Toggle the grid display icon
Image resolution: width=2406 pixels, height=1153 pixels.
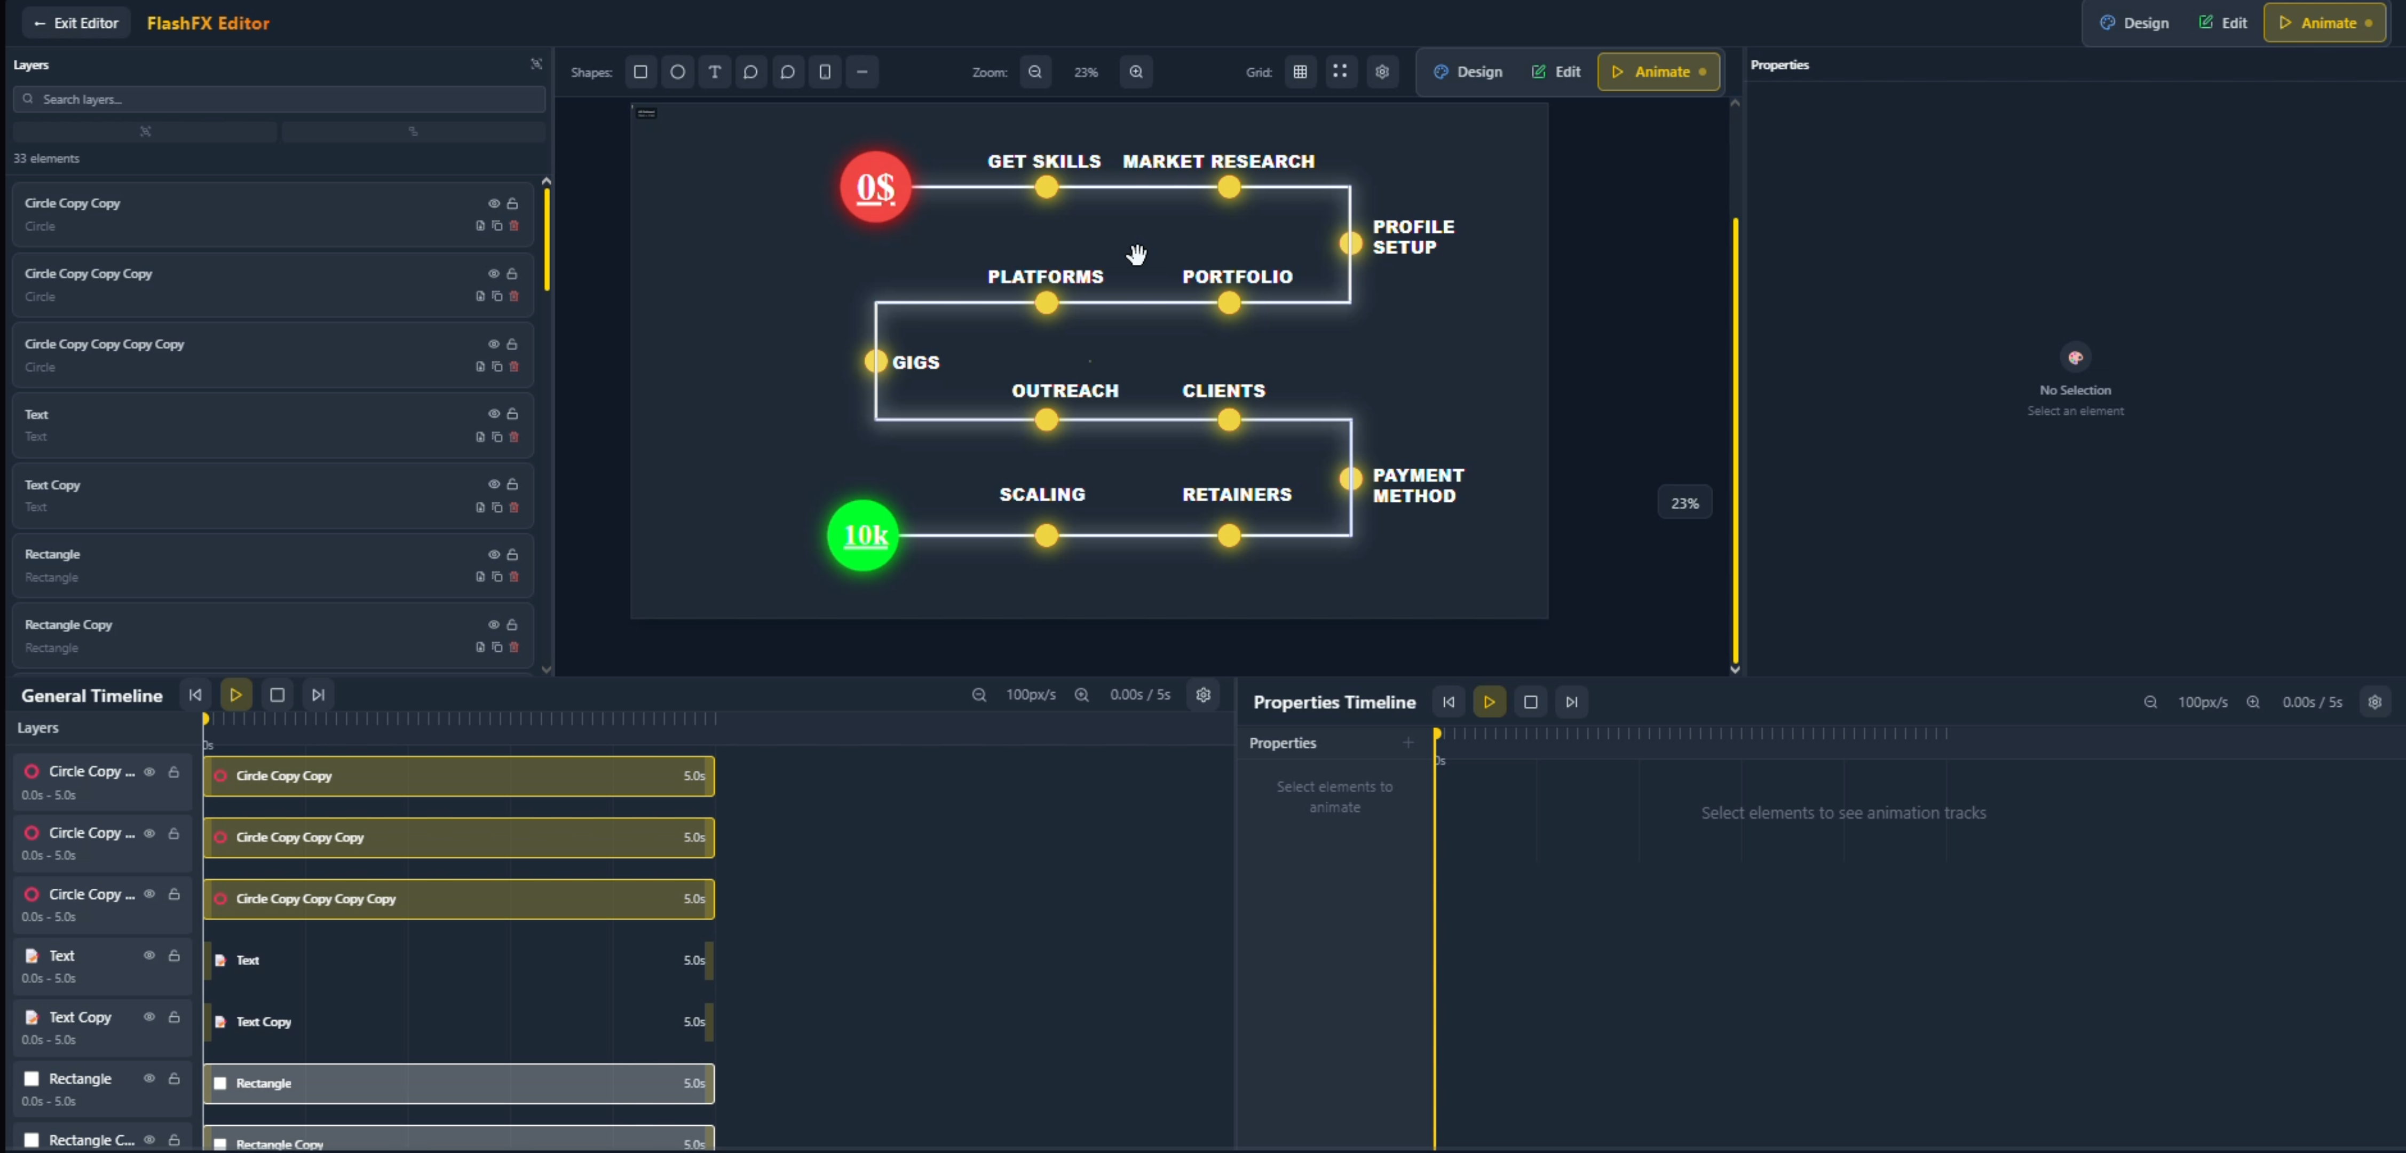1300,72
